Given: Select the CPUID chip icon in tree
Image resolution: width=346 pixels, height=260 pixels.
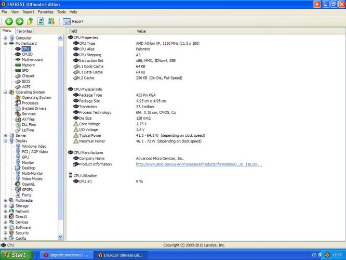Looking at the screenshot, I should 18,54.
